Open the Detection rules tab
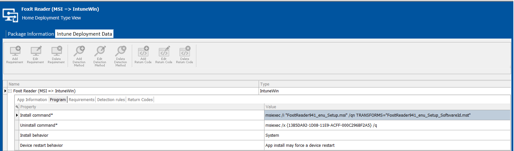Image resolution: width=514 pixels, height=151 pixels. click(x=111, y=100)
